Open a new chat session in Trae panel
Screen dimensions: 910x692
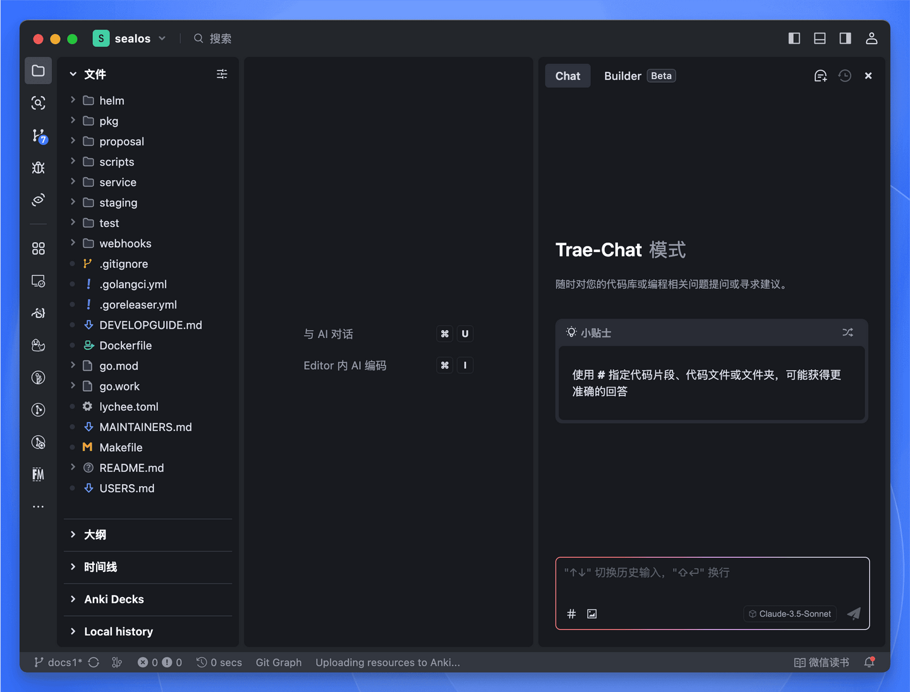tap(820, 75)
